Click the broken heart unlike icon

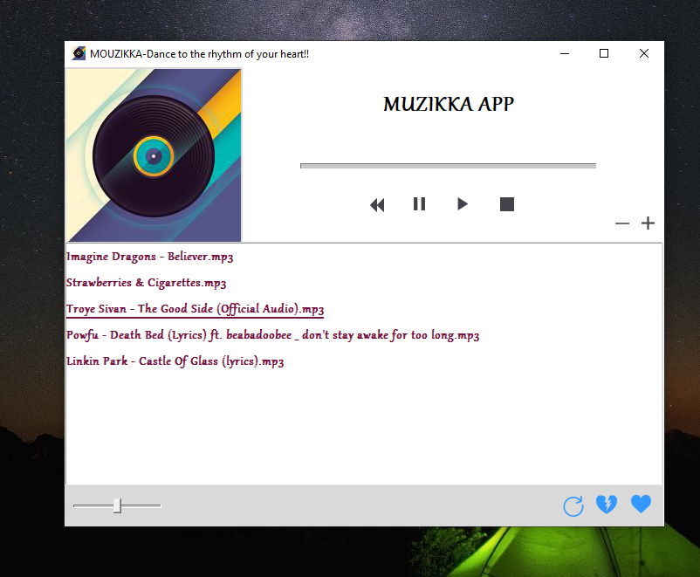click(606, 504)
